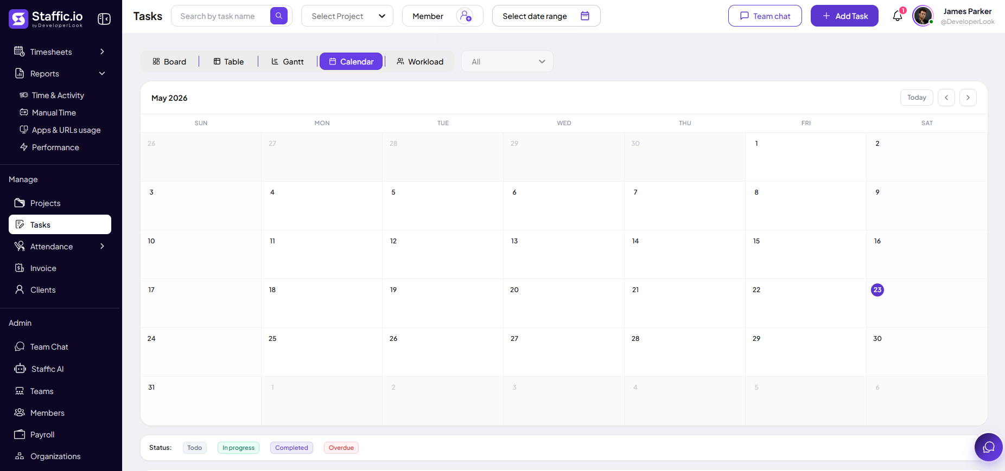
Task: Click the Manual Time icon
Action: point(24,112)
